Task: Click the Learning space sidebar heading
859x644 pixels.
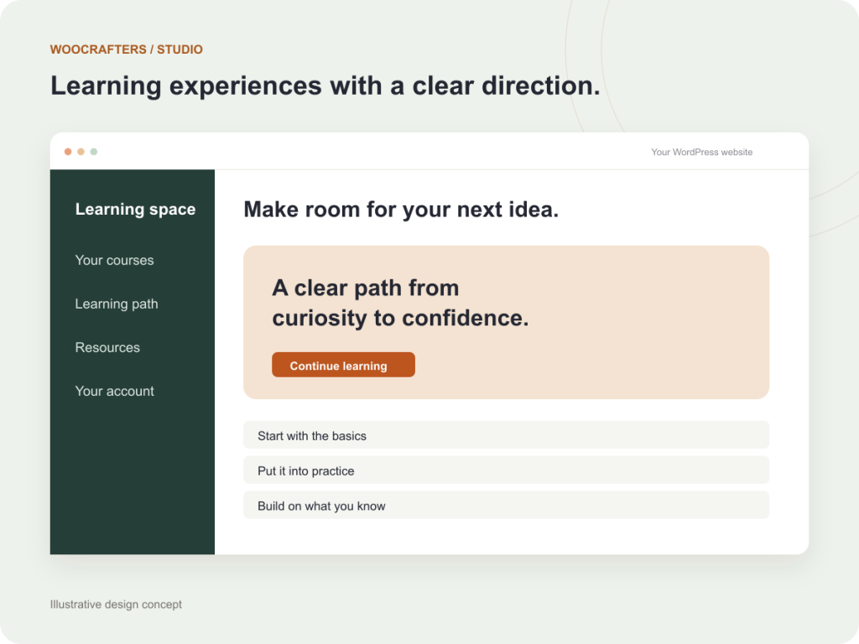Action: coord(135,209)
